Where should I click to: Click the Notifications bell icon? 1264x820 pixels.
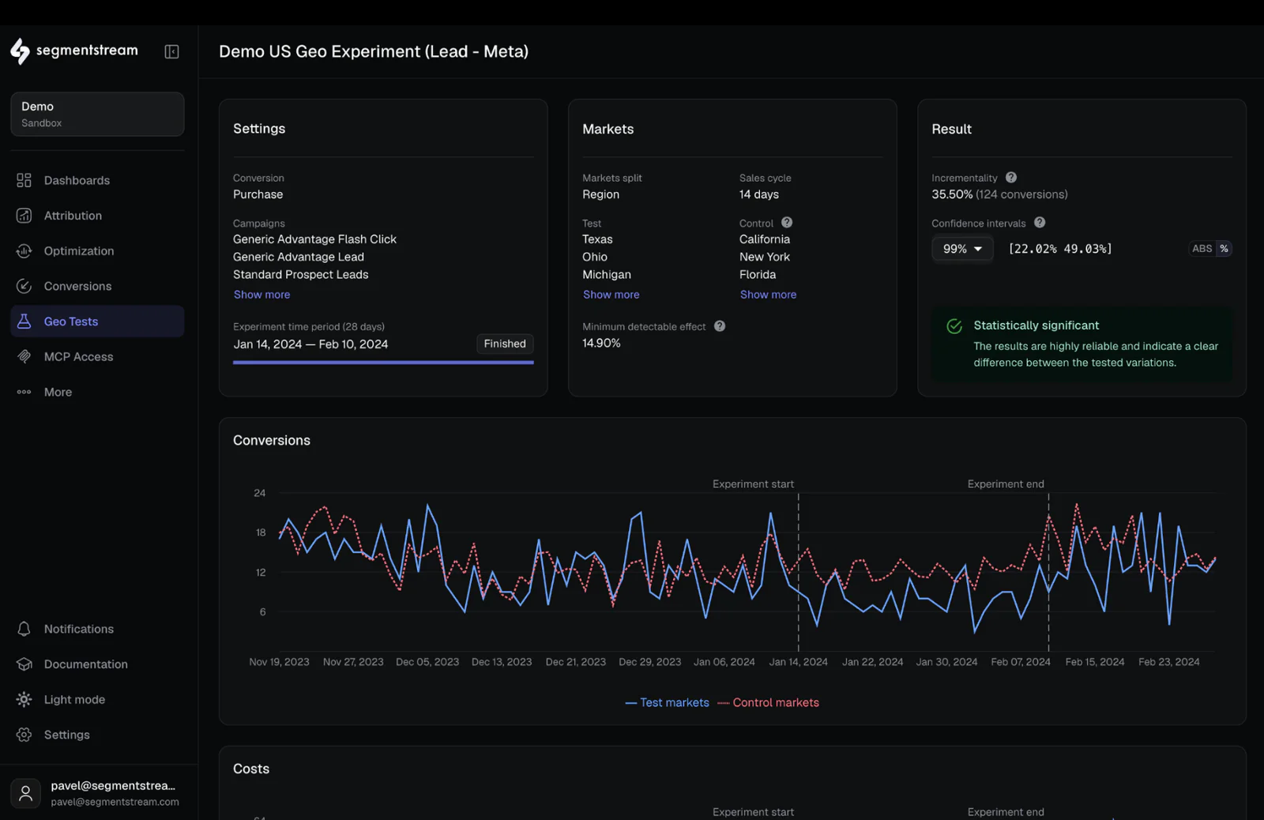(24, 629)
